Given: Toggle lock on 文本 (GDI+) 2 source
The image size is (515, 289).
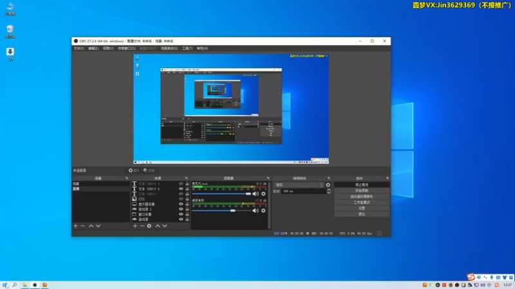Looking at the screenshot, I should [187, 189].
